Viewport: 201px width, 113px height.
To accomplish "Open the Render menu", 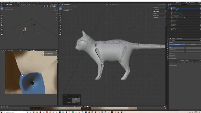I will (x=8, y=3).
